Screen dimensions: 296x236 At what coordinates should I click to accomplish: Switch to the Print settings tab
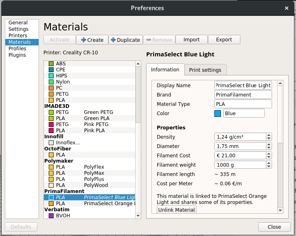click(x=205, y=70)
